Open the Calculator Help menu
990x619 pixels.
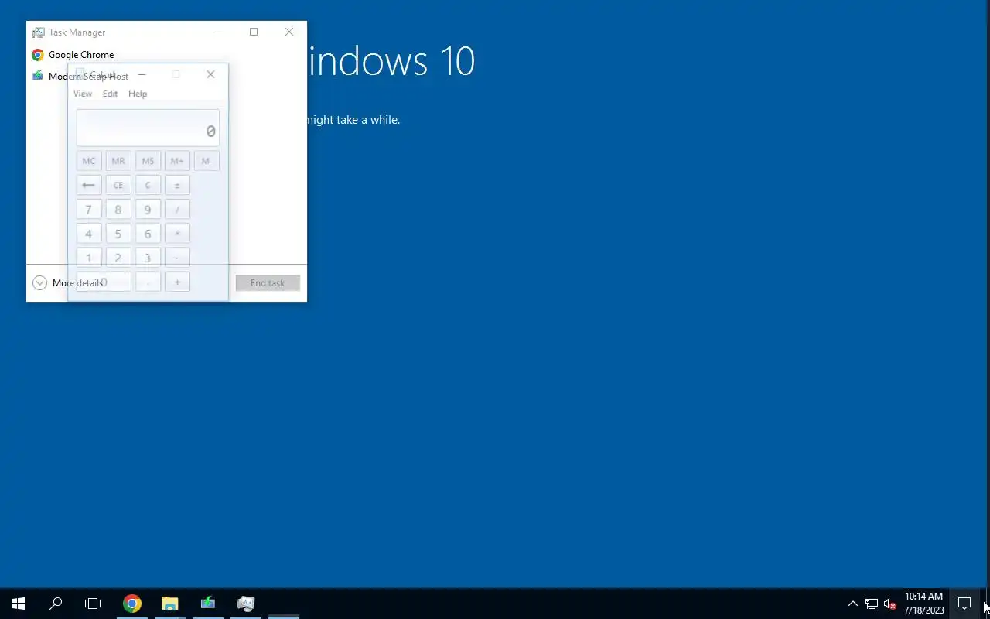click(138, 94)
